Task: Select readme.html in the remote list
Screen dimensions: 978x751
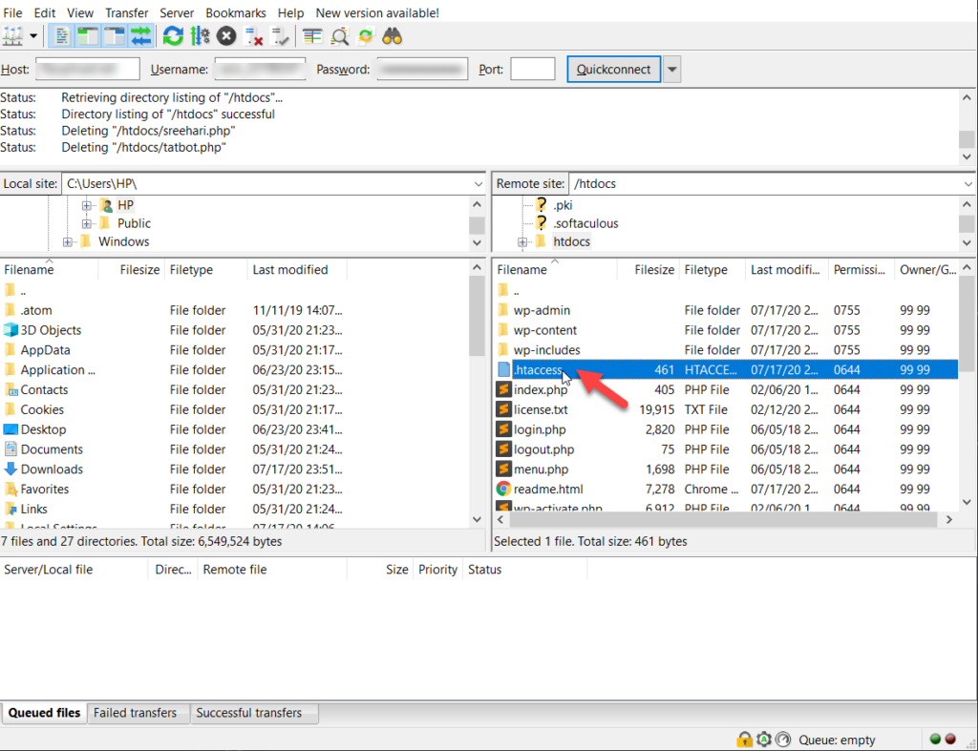Action: (727, 490)
